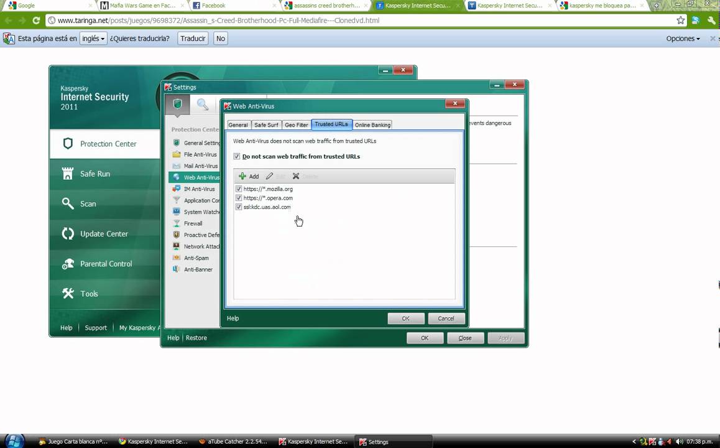The height and width of the screenshot is (448, 720).
Task: Open Protection Center shield icon
Action: pyautogui.click(x=68, y=144)
